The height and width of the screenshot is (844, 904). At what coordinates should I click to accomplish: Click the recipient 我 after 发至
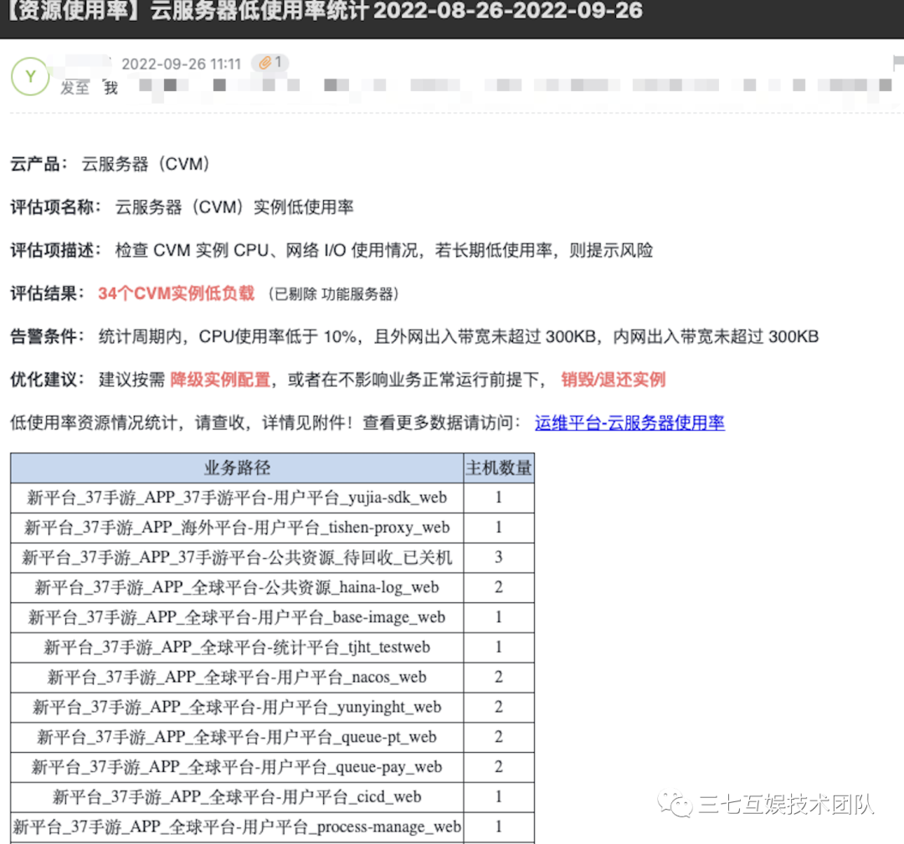click(x=110, y=88)
